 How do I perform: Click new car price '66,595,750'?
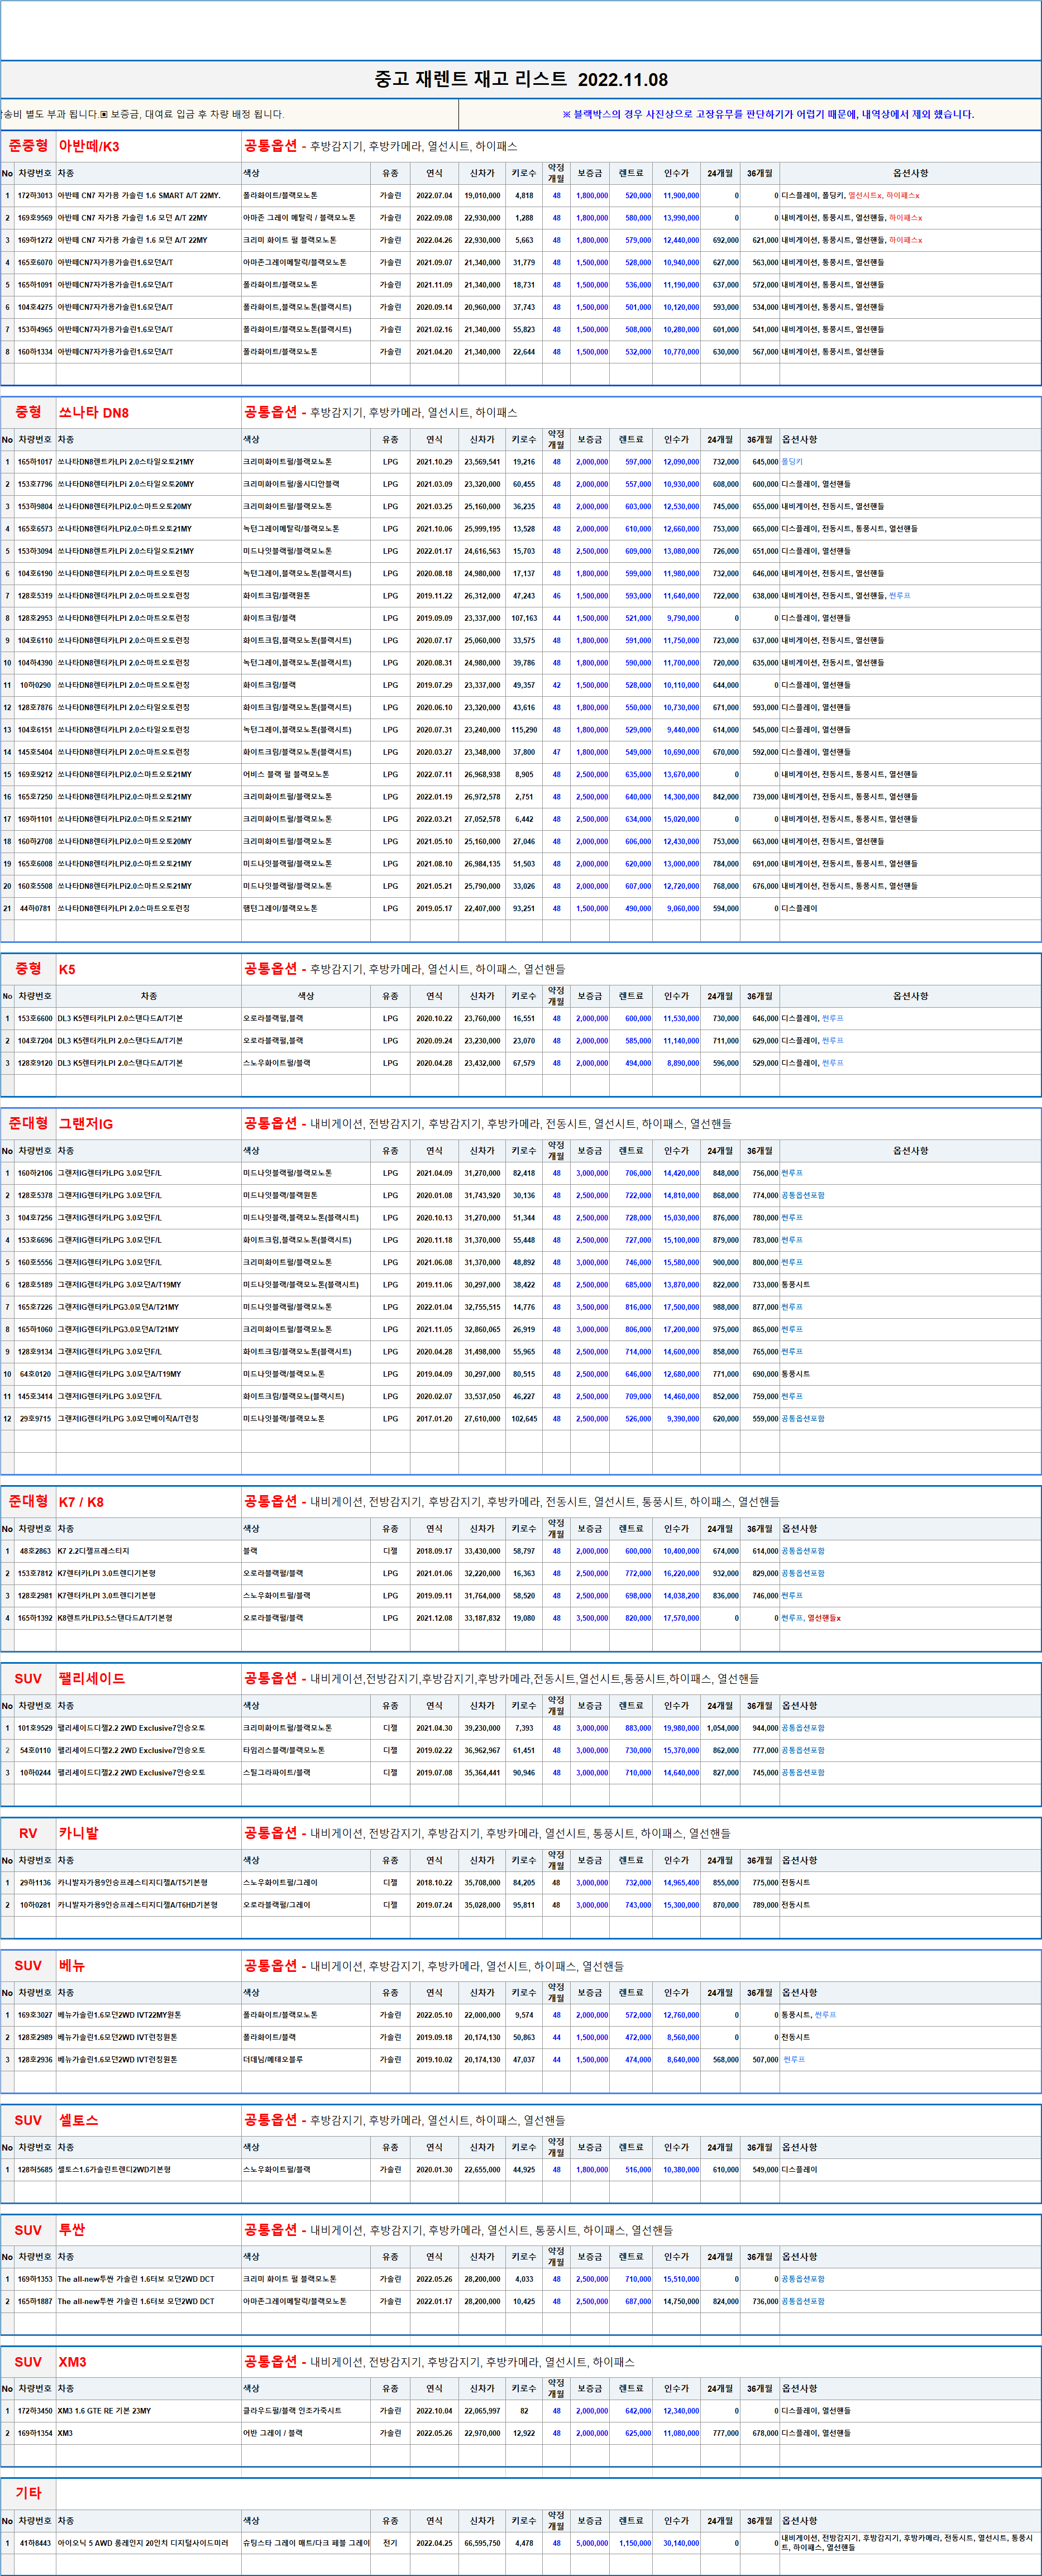482,2543
